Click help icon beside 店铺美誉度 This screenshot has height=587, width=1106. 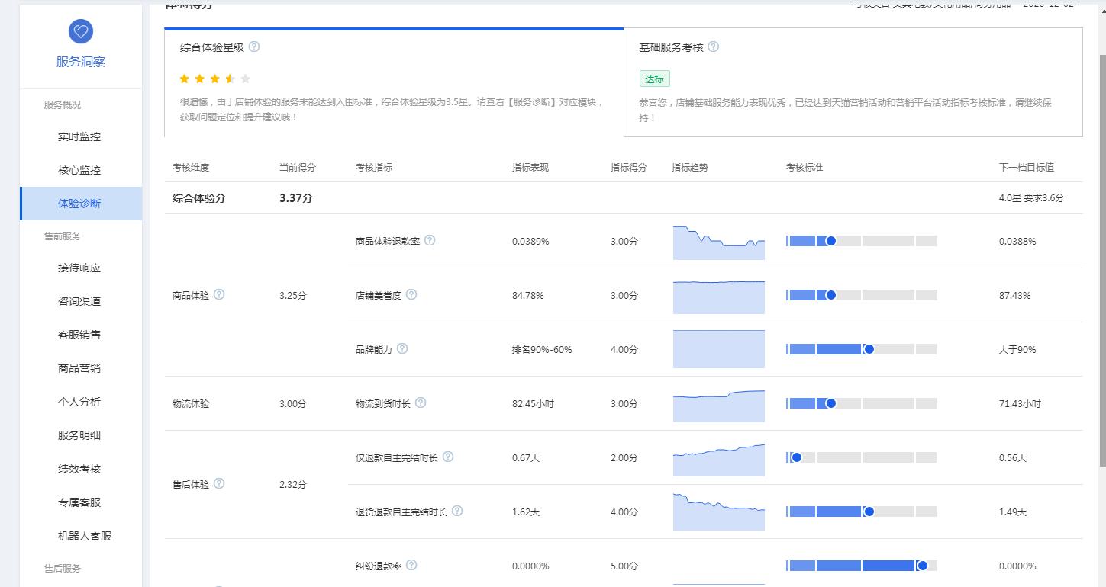pyautogui.click(x=411, y=294)
